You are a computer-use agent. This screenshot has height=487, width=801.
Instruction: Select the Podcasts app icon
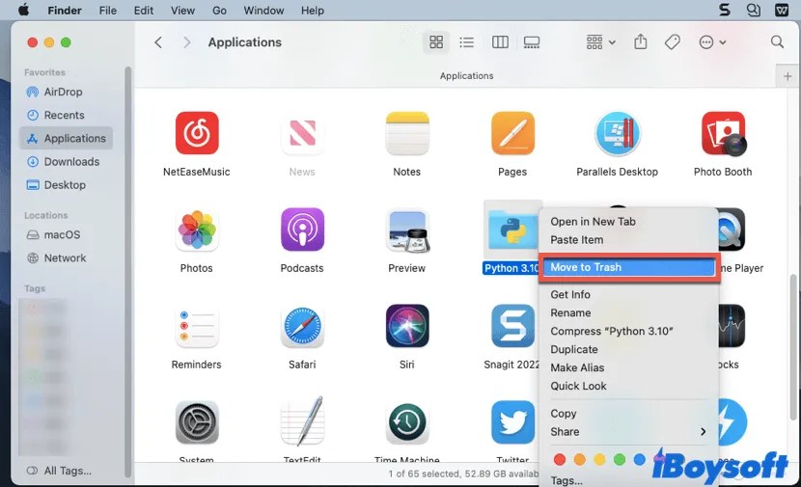coord(302,230)
